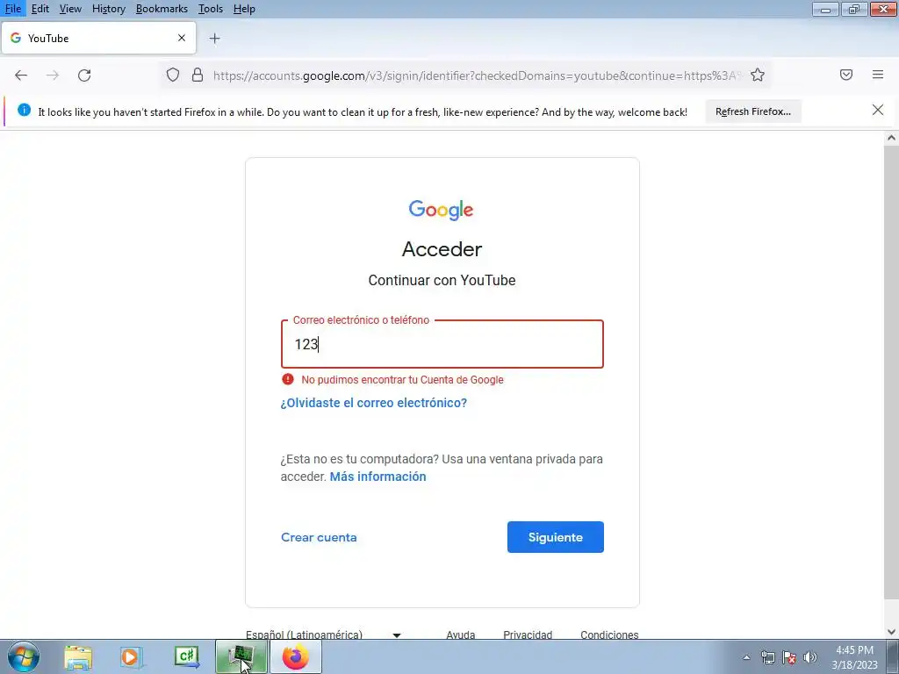Open the Más información link
This screenshot has width=899, height=674.
(x=378, y=477)
